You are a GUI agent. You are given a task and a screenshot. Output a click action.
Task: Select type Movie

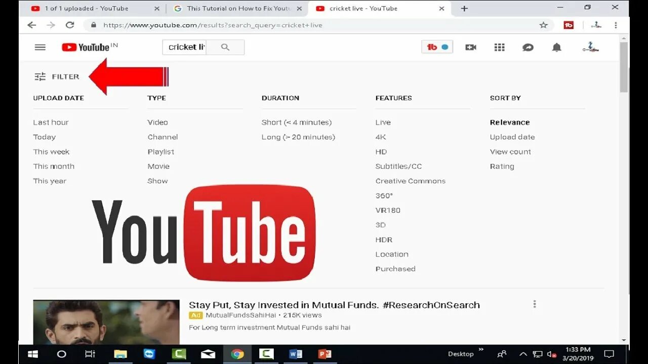tap(158, 166)
